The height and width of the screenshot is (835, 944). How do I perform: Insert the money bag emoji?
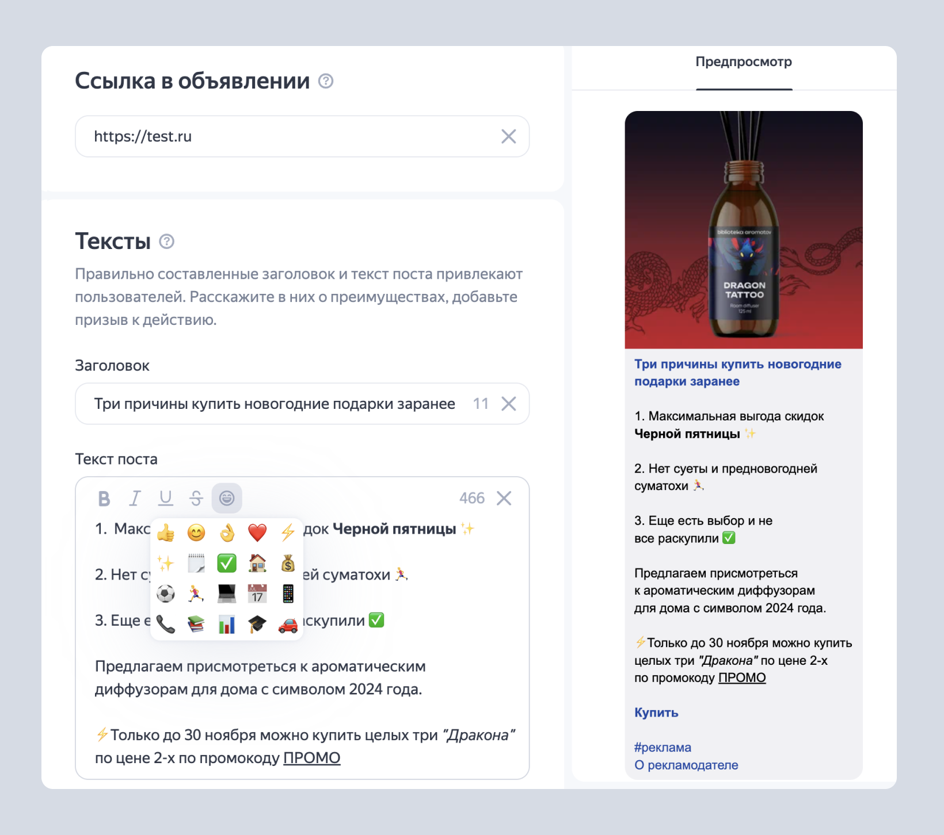(x=288, y=564)
